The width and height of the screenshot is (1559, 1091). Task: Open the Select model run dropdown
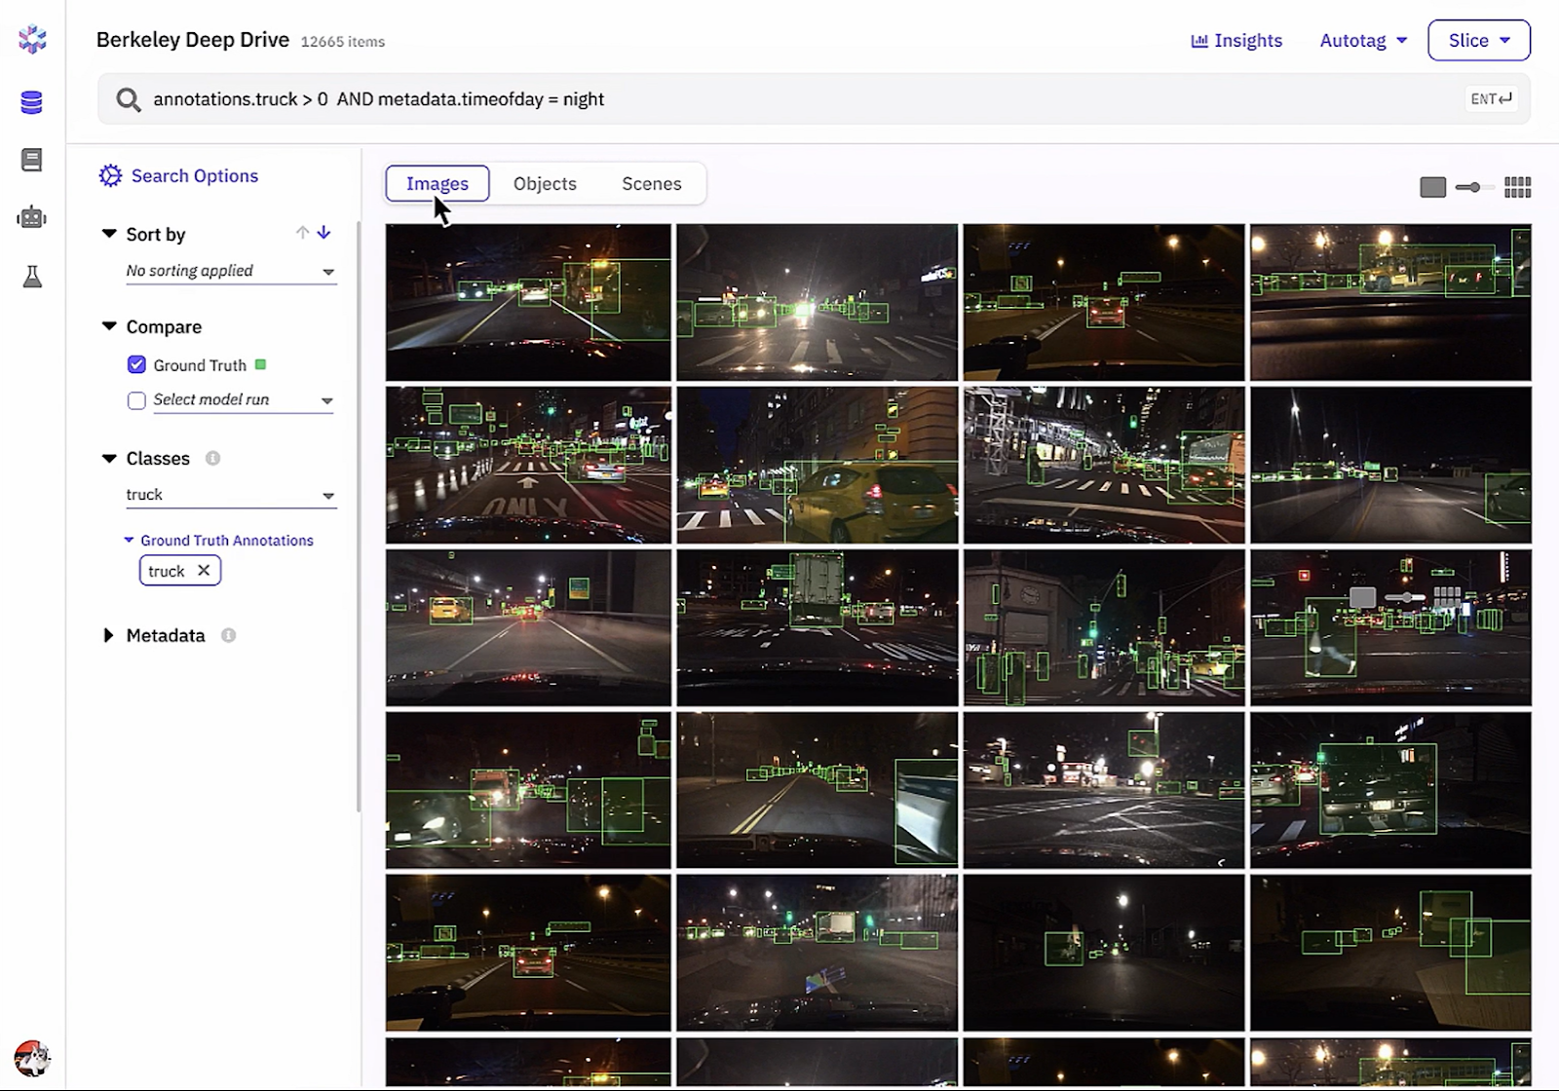(x=243, y=400)
